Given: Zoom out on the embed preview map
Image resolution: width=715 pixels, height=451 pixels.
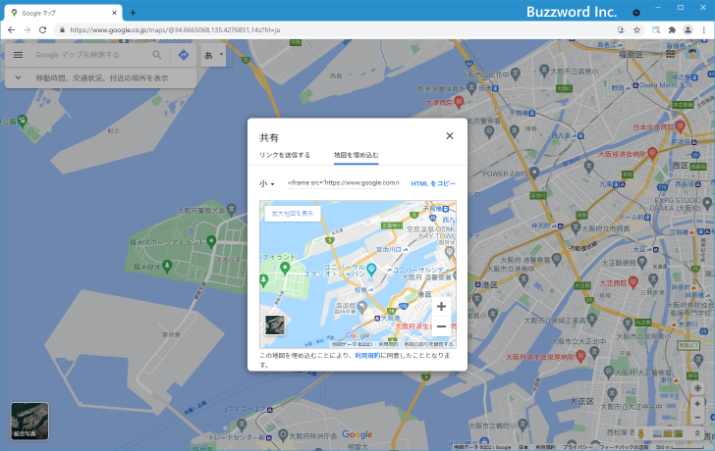Looking at the screenshot, I should click(441, 326).
